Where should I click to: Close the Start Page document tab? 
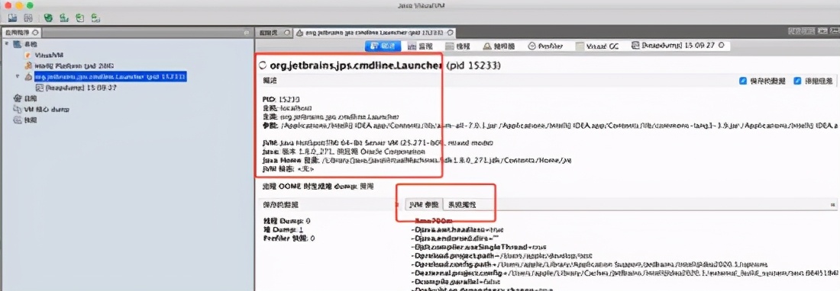tap(287, 33)
